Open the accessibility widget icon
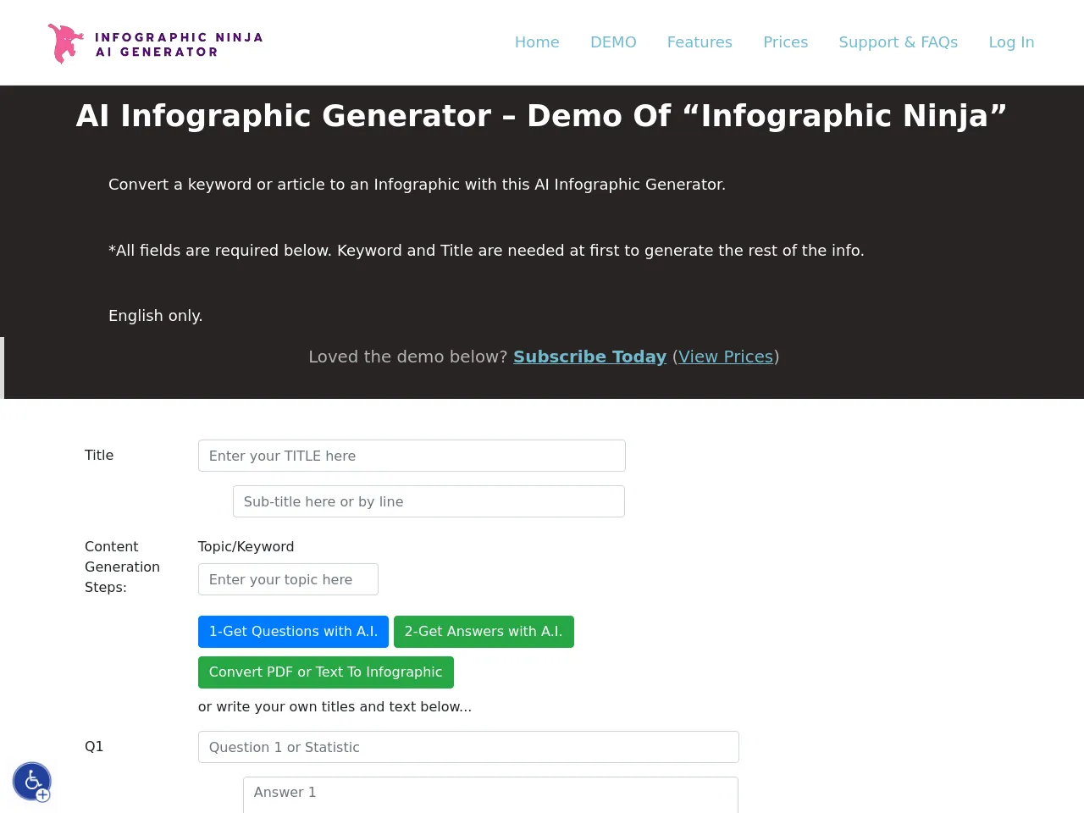 [32, 782]
